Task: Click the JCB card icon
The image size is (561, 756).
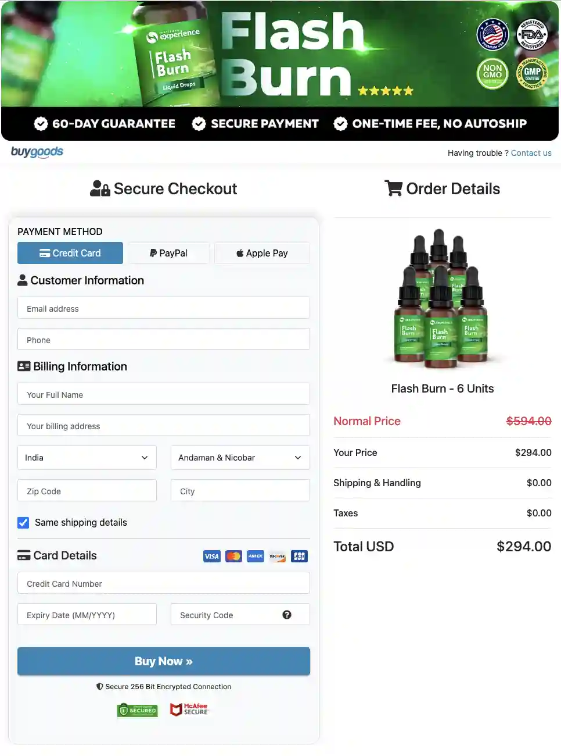Action: coord(299,556)
